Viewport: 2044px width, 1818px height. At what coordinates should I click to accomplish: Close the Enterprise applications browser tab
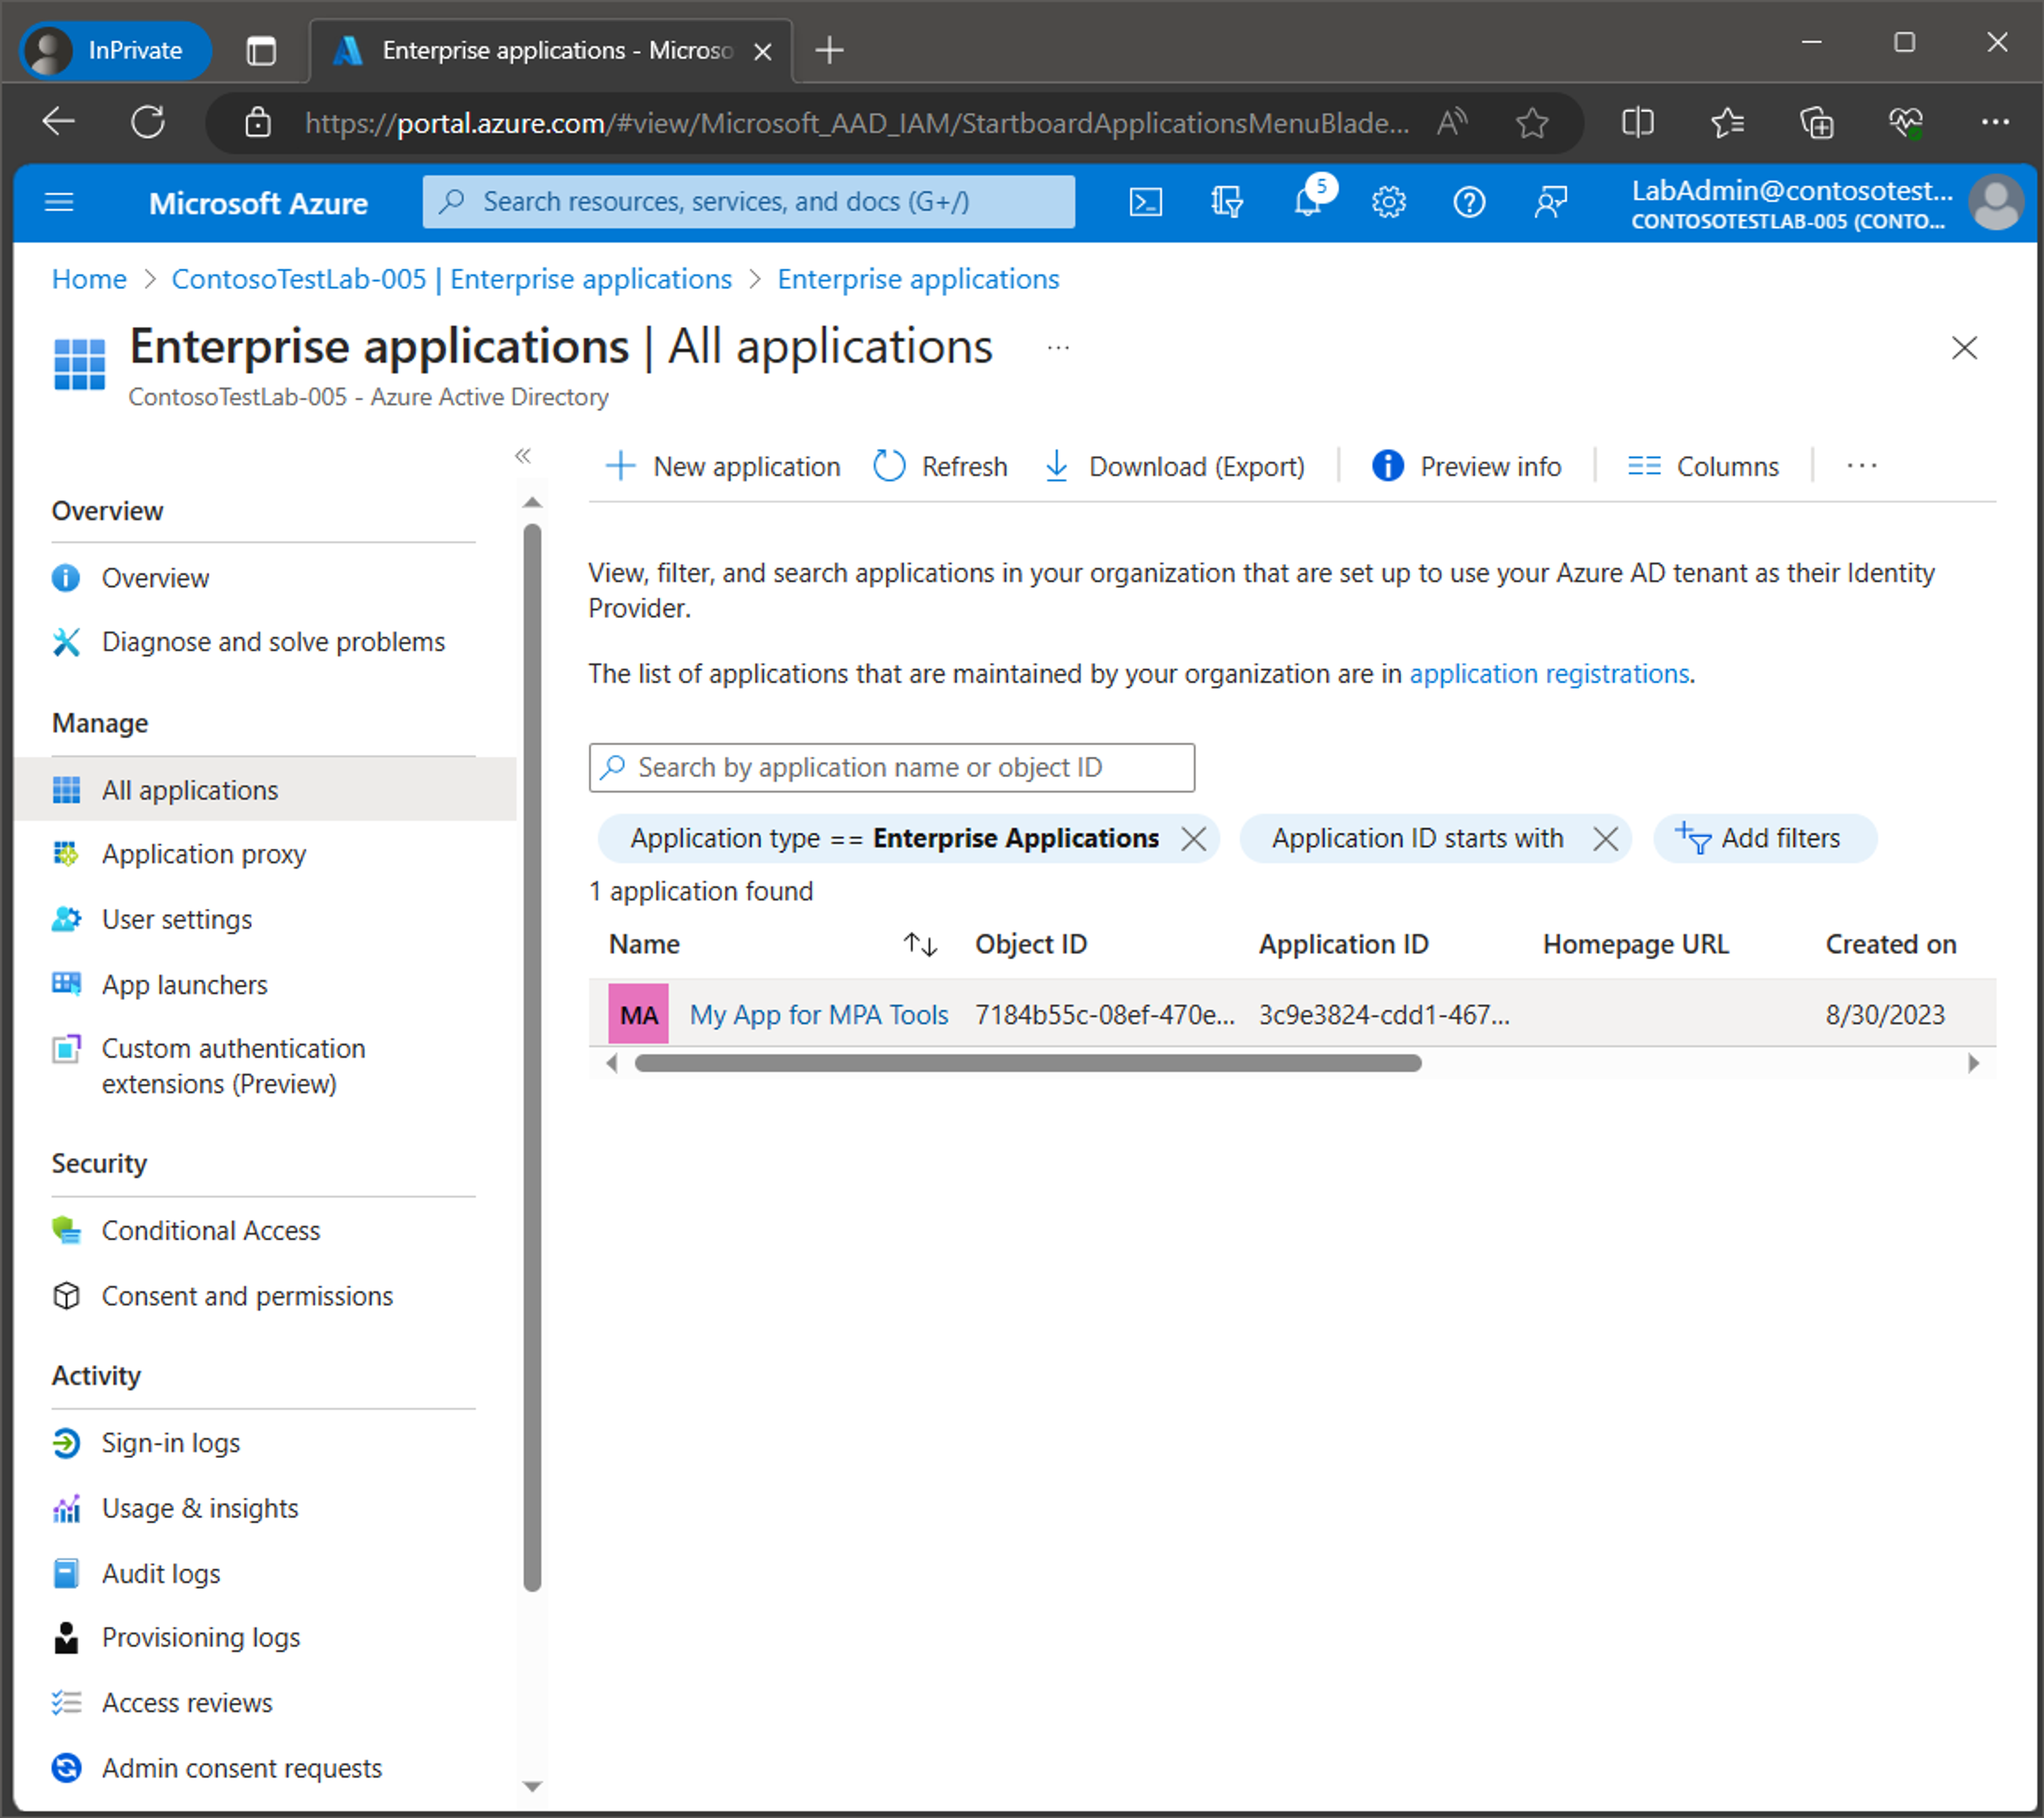coord(762,51)
